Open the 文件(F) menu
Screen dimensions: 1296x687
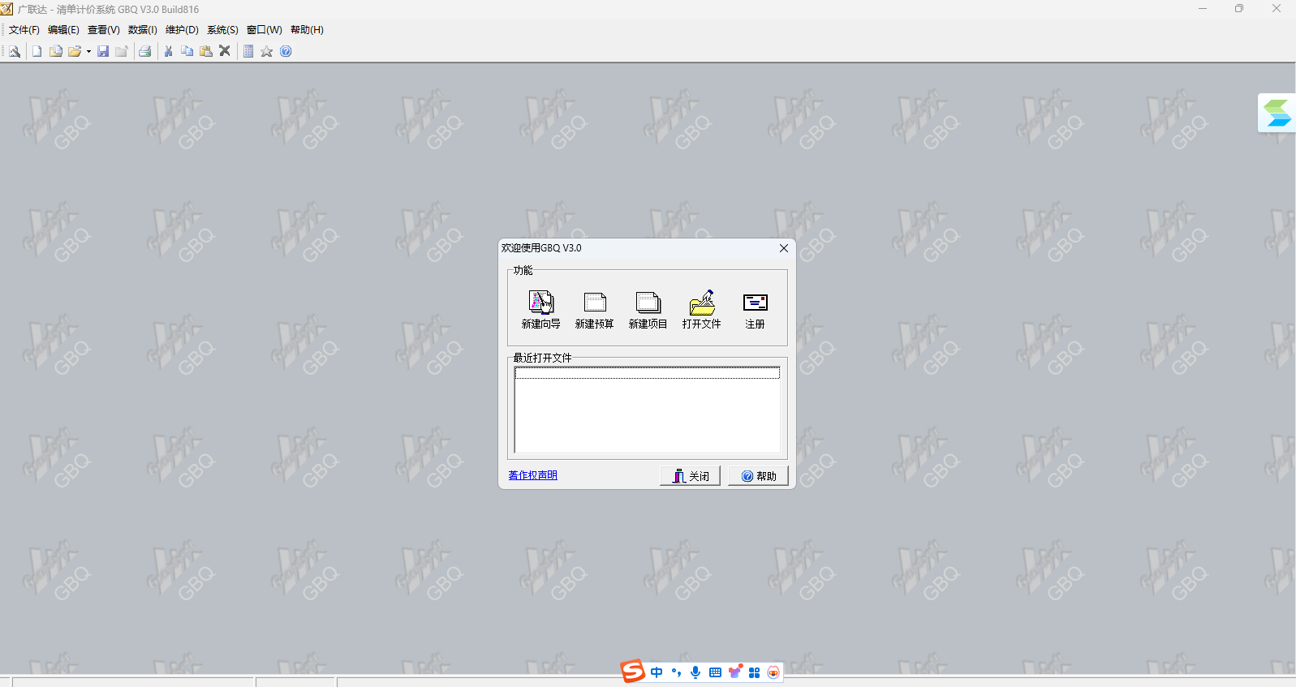pyautogui.click(x=24, y=30)
